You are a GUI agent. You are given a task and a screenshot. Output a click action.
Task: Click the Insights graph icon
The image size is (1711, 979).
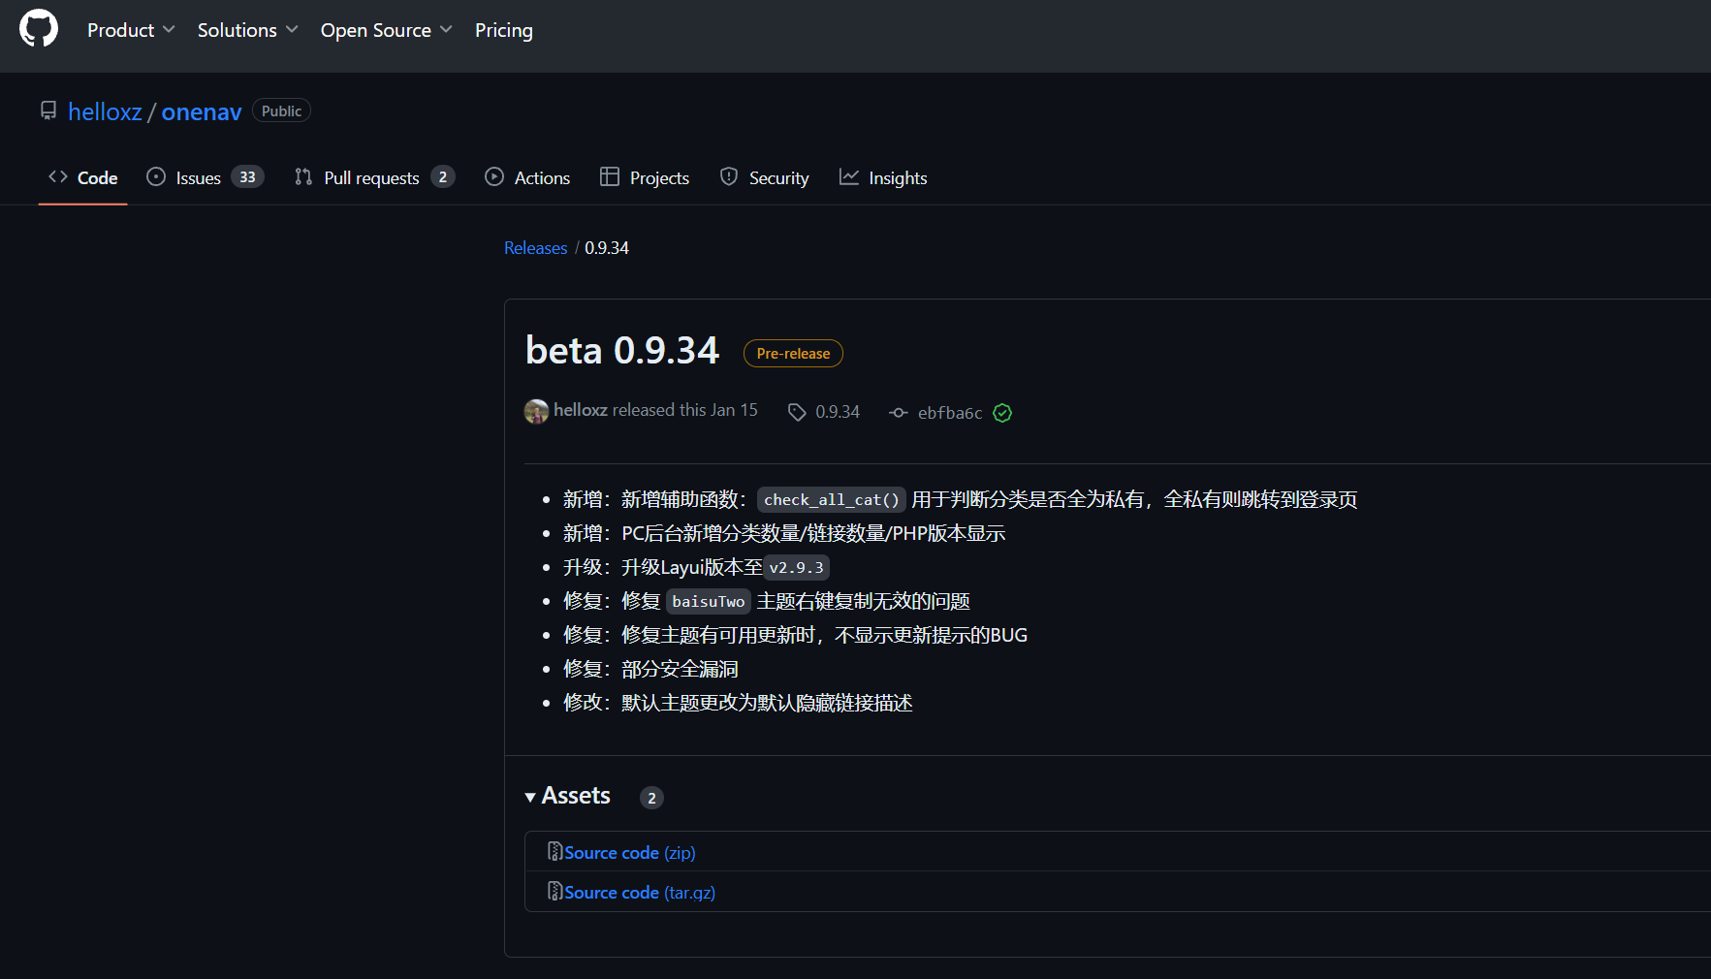click(x=849, y=176)
